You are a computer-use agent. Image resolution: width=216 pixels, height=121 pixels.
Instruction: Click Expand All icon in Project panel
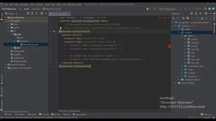coord(32,13)
